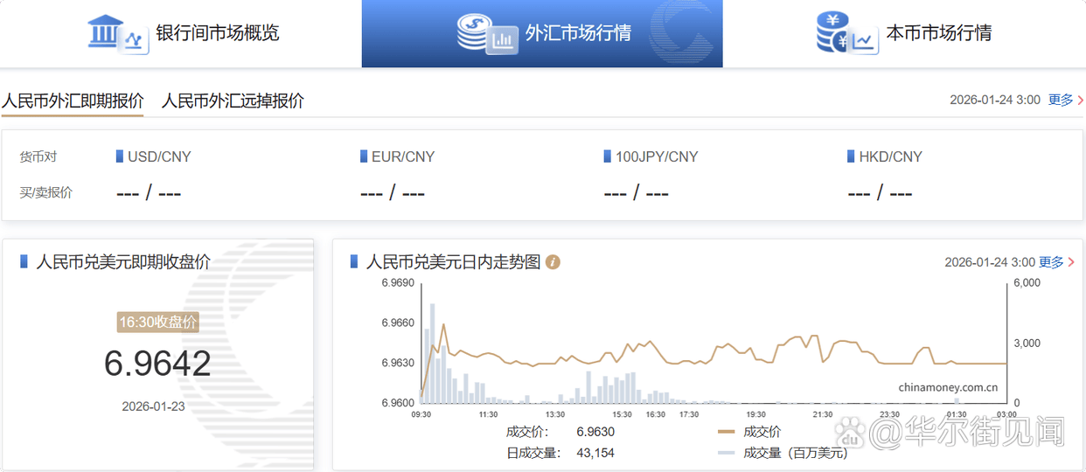Image resolution: width=1086 pixels, height=472 pixels.
Task: Click the blue marker next to USD/CNY
Action: click(x=120, y=156)
